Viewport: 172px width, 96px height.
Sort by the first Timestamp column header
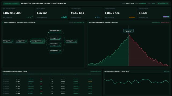[5, 74]
